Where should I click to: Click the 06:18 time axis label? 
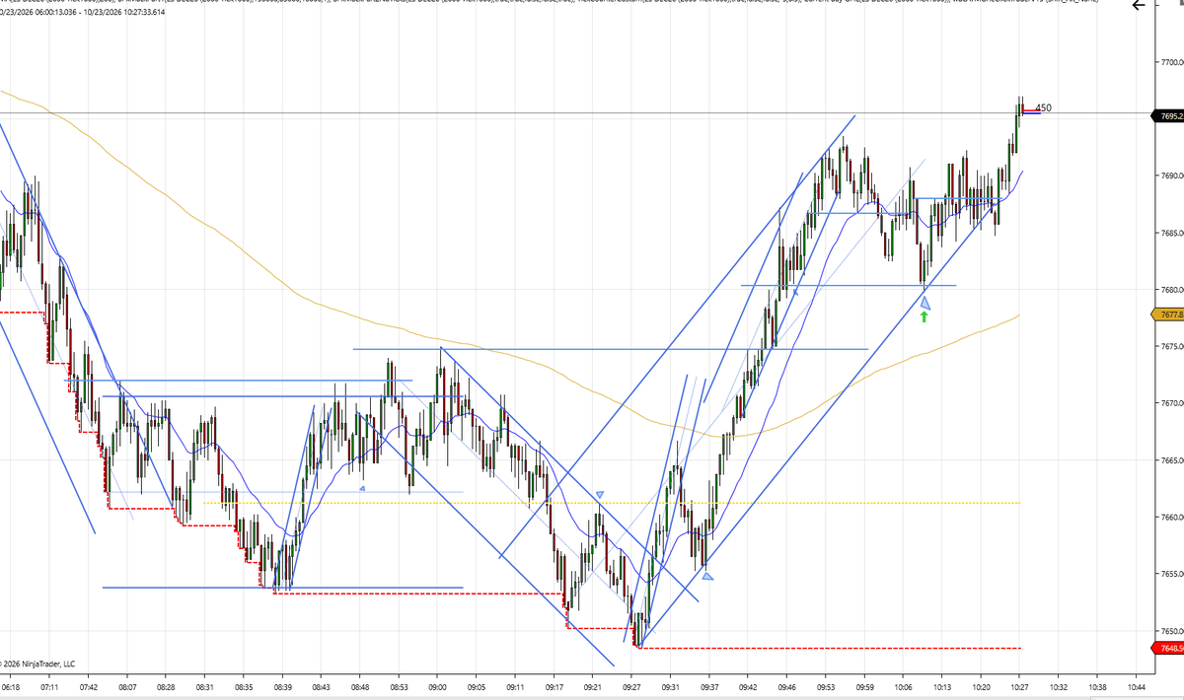tap(12, 686)
